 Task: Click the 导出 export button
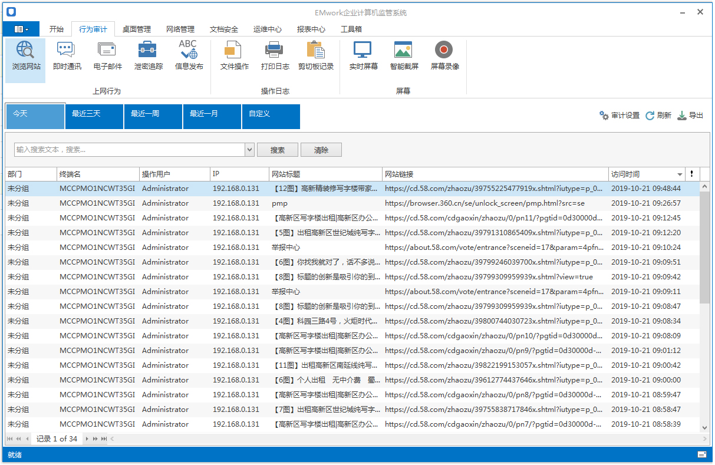(x=690, y=116)
